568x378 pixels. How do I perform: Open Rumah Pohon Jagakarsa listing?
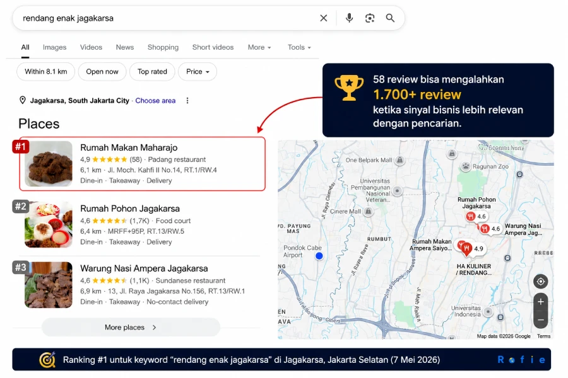tap(143, 225)
